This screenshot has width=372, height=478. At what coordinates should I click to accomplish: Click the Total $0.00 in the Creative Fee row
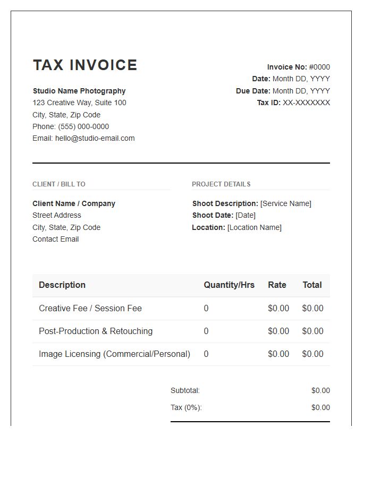(312, 308)
